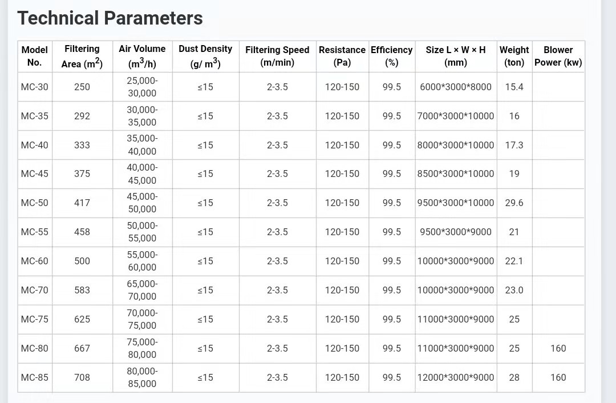Select the MC-50 model cell
Viewport: 616px width, 403px height.
35,203
